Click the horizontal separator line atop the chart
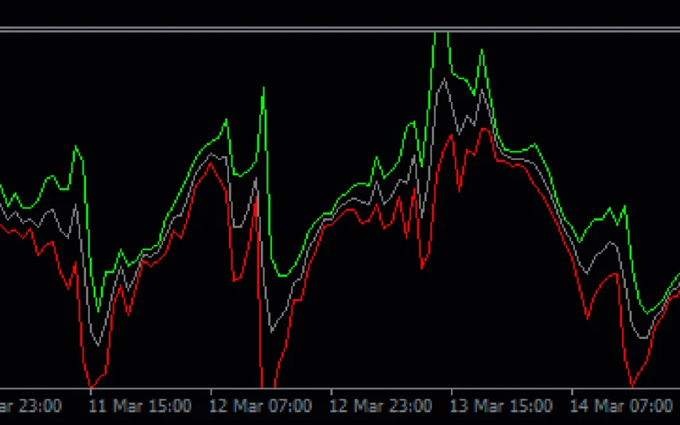The height and width of the screenshot is (425, 680). [340, 29]
